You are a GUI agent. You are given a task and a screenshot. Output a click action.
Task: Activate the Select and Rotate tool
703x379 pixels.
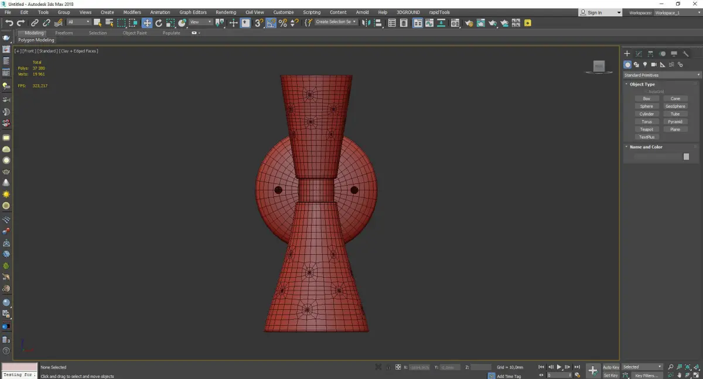point(159,23)
